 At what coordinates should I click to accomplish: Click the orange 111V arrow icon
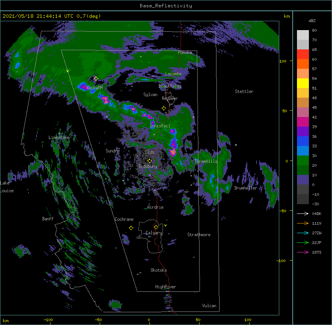(303, 223)
